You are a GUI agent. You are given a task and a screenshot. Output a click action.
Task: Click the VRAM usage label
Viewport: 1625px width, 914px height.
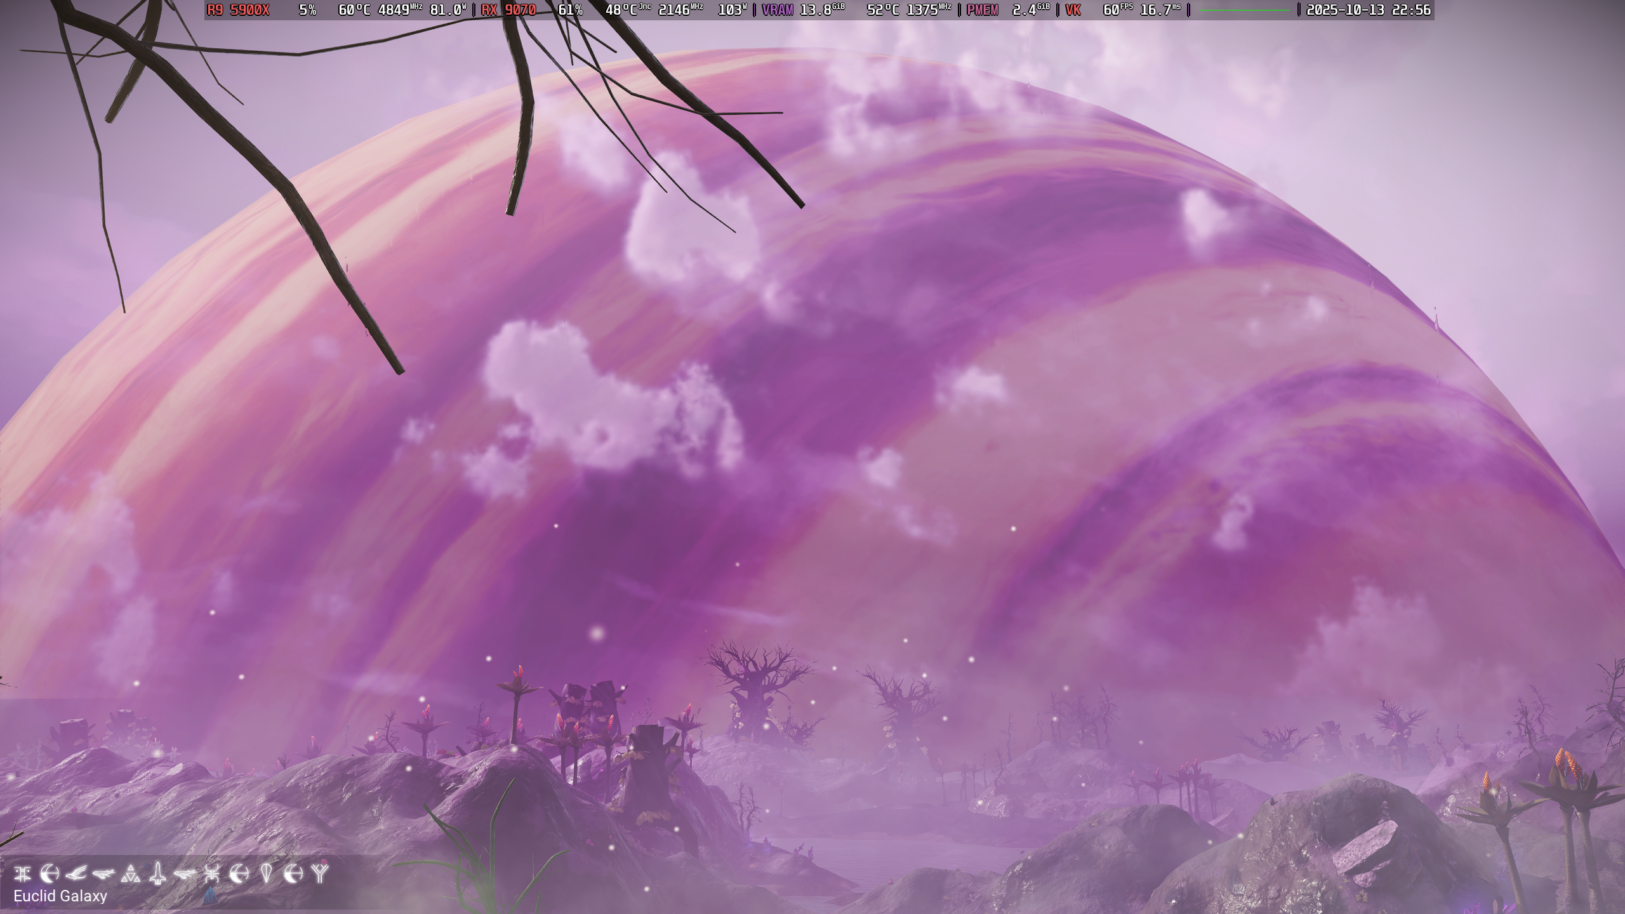(x=777, y=10)
